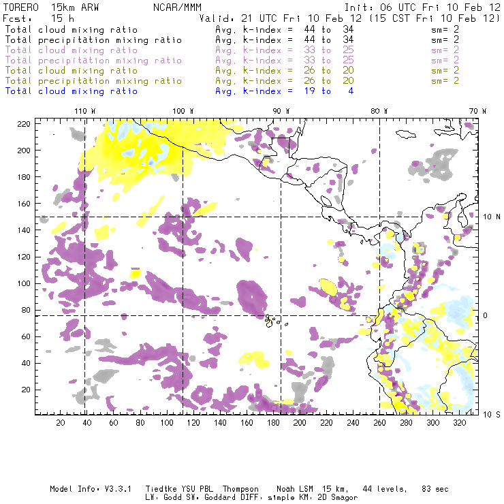Click the "80" vertical axis tick label
This screenshot has width=504, height=504.
tap(26, 310)
